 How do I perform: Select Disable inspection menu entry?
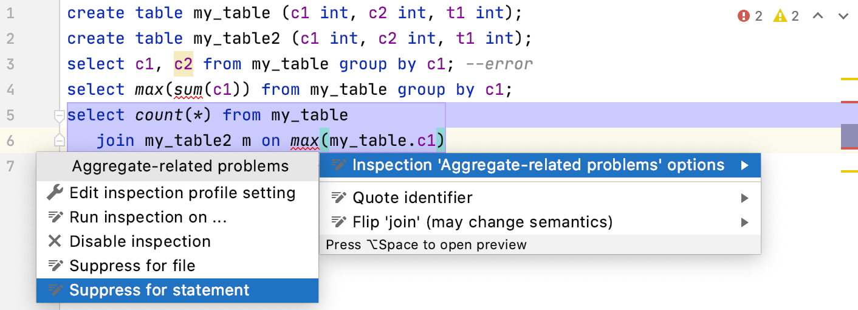140,241
